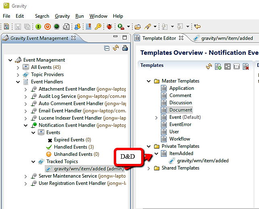Click the printer icon in Event Management panel
Screen dimensions: 259x209
125,48
